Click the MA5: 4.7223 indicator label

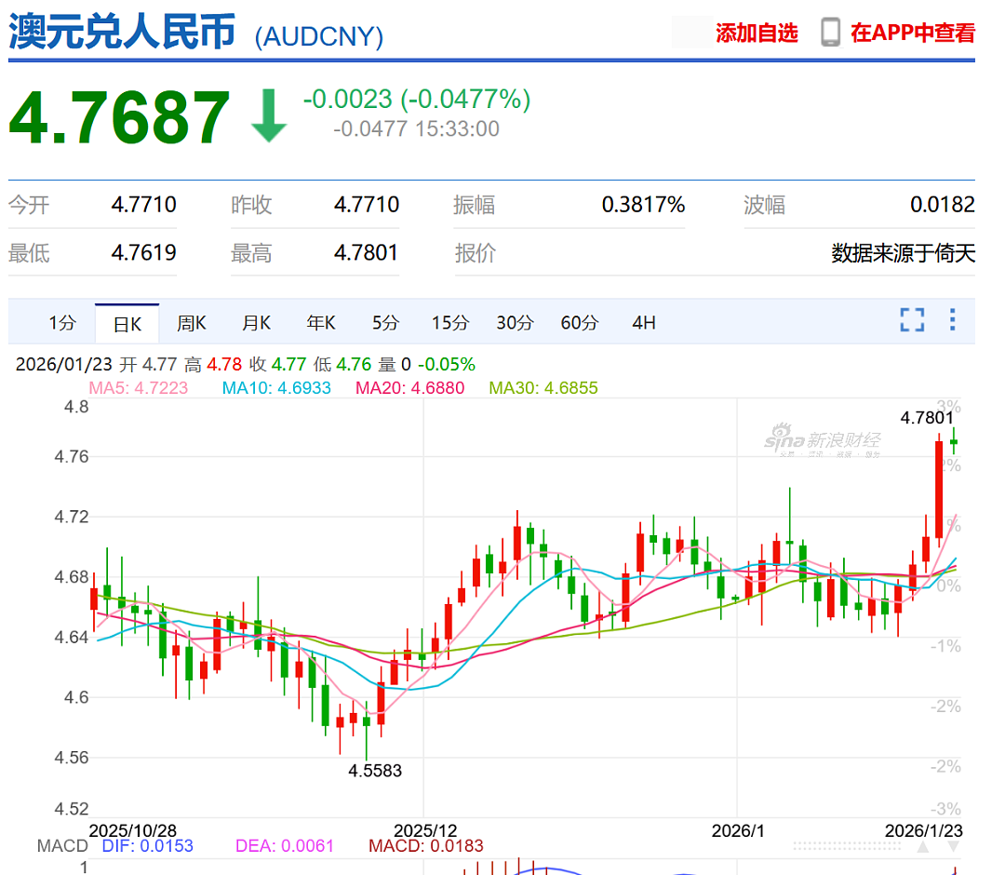click(139, 388)
